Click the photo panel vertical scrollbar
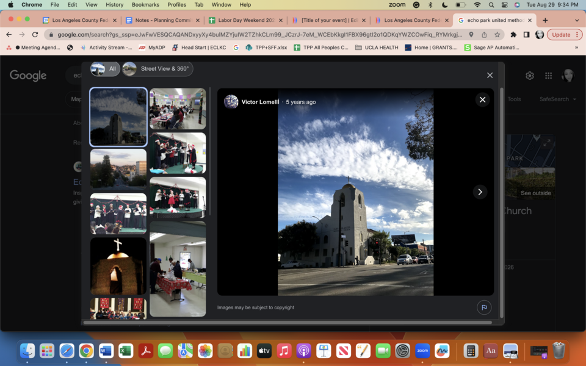Screen dimensions: 586x366 (502, 201)
